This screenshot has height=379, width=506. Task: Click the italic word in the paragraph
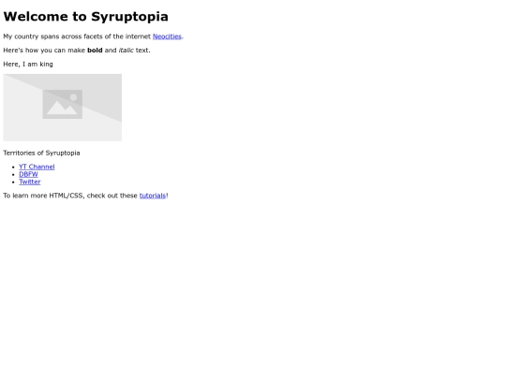[126, 51]
